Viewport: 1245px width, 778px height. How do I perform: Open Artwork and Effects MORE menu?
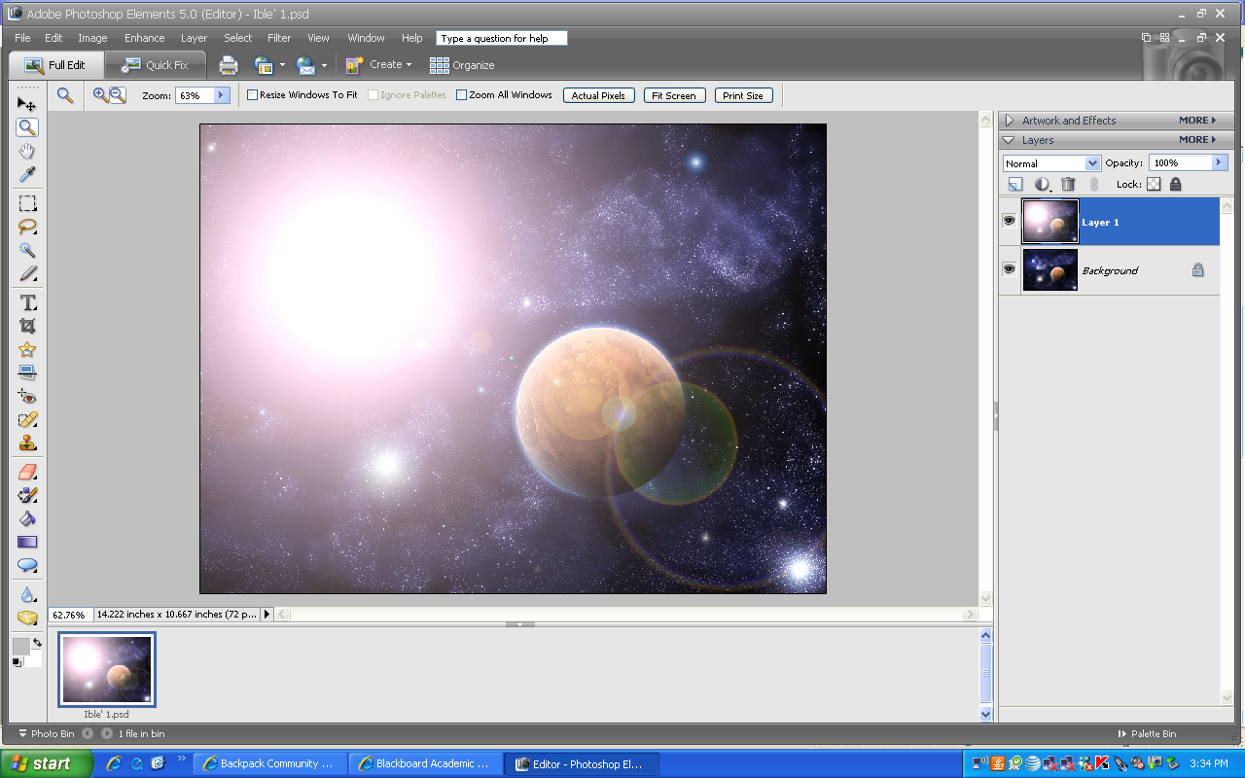[x=1197, y=121]
